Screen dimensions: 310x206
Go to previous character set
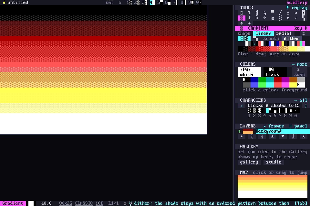coord(242,106)
